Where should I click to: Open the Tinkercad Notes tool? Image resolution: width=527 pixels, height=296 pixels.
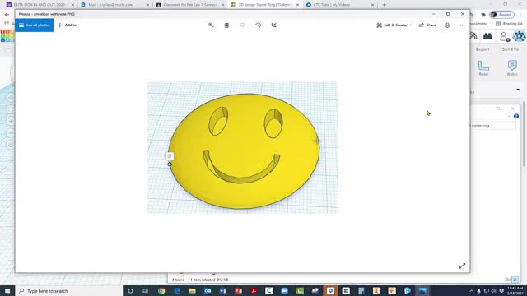[x=512, y=67]
